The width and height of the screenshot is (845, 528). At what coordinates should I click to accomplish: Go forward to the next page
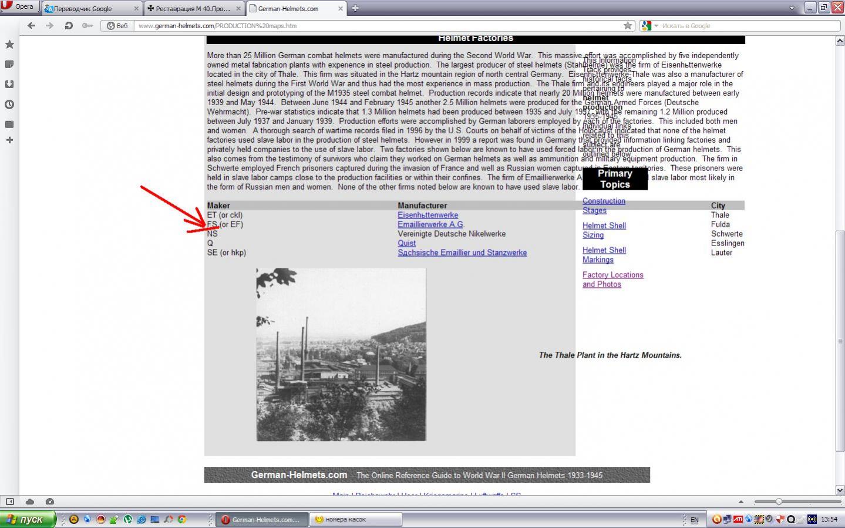[x=50, y=26]
